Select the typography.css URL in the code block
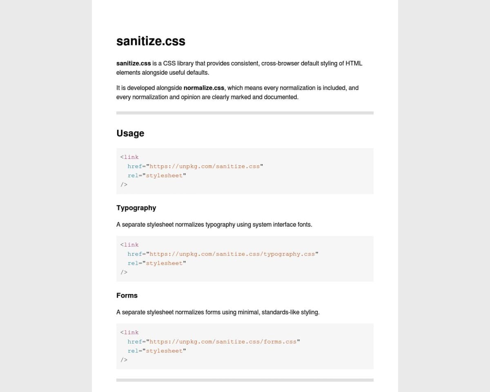 click(x=232, y=254)
